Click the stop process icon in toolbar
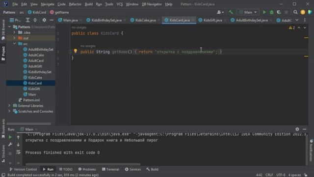The image size is (314, 177). click(287, 12)
